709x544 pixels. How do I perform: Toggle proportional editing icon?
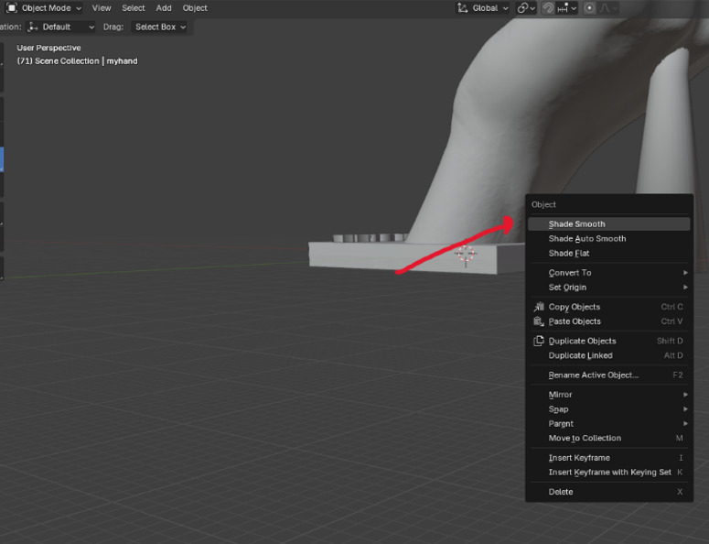pyautogui.click(x=589, y=8)
